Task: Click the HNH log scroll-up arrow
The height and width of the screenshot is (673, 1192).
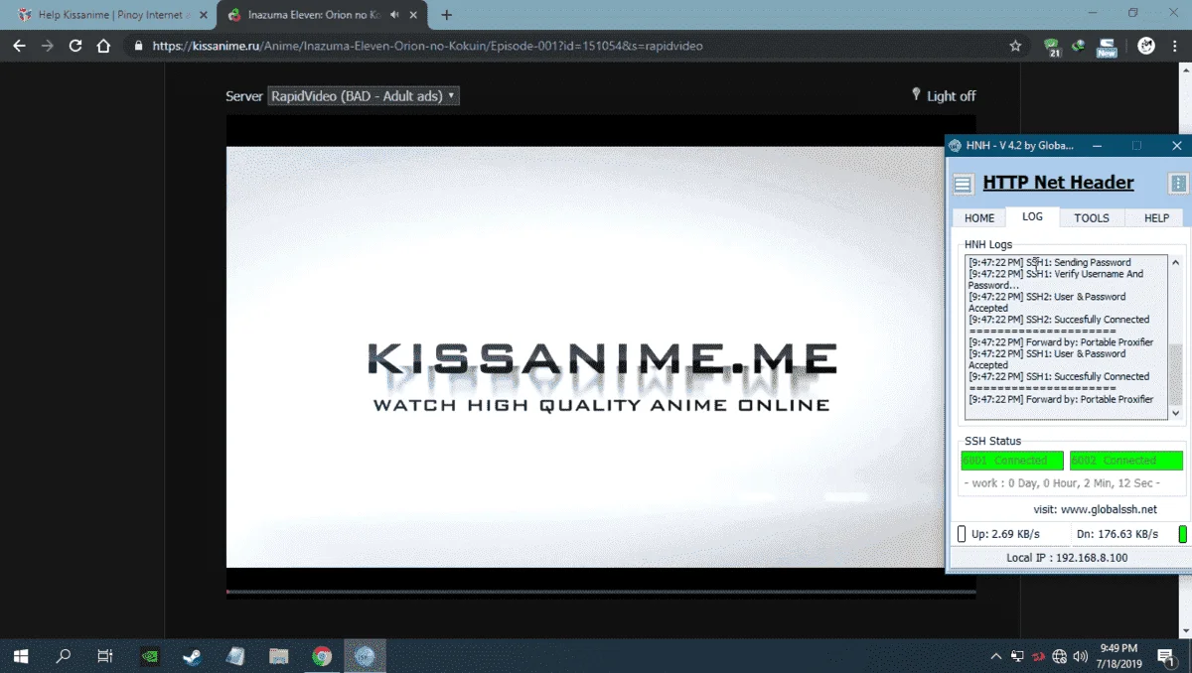Action: coord(1176,262)
